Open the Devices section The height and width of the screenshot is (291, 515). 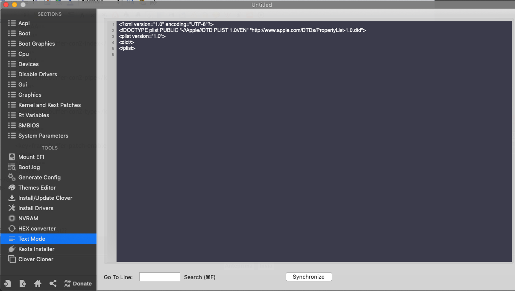point(48,64)
